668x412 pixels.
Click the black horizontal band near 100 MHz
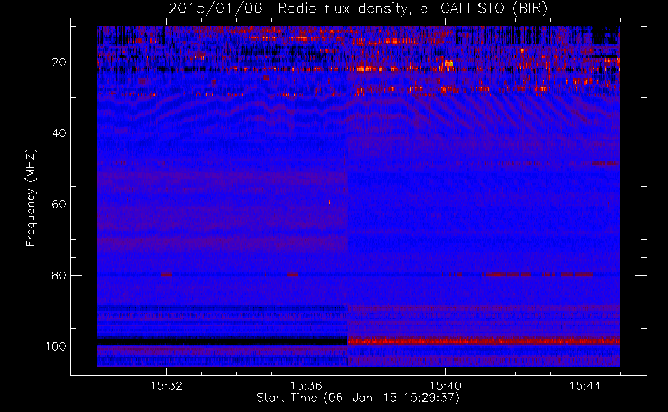pyautogui.click(x=222, y=342)
